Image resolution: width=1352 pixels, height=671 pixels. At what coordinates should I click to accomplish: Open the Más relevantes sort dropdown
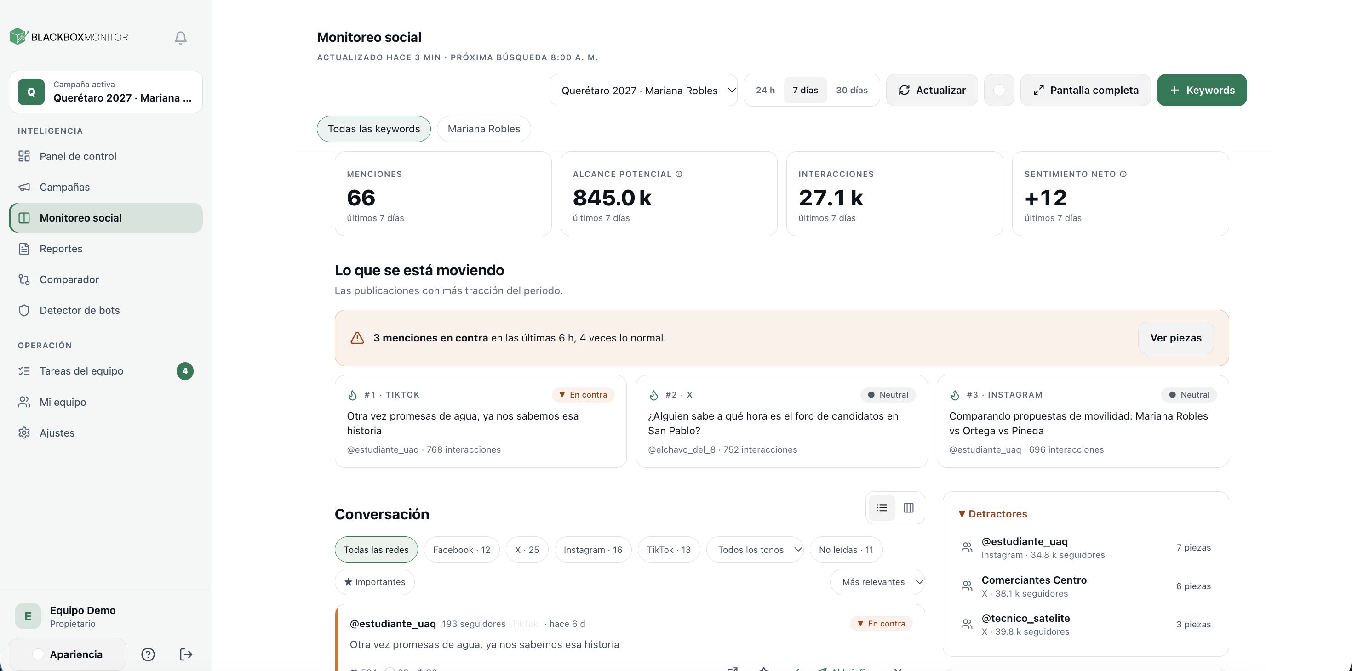pyautogui.click(x=877, y=582)
